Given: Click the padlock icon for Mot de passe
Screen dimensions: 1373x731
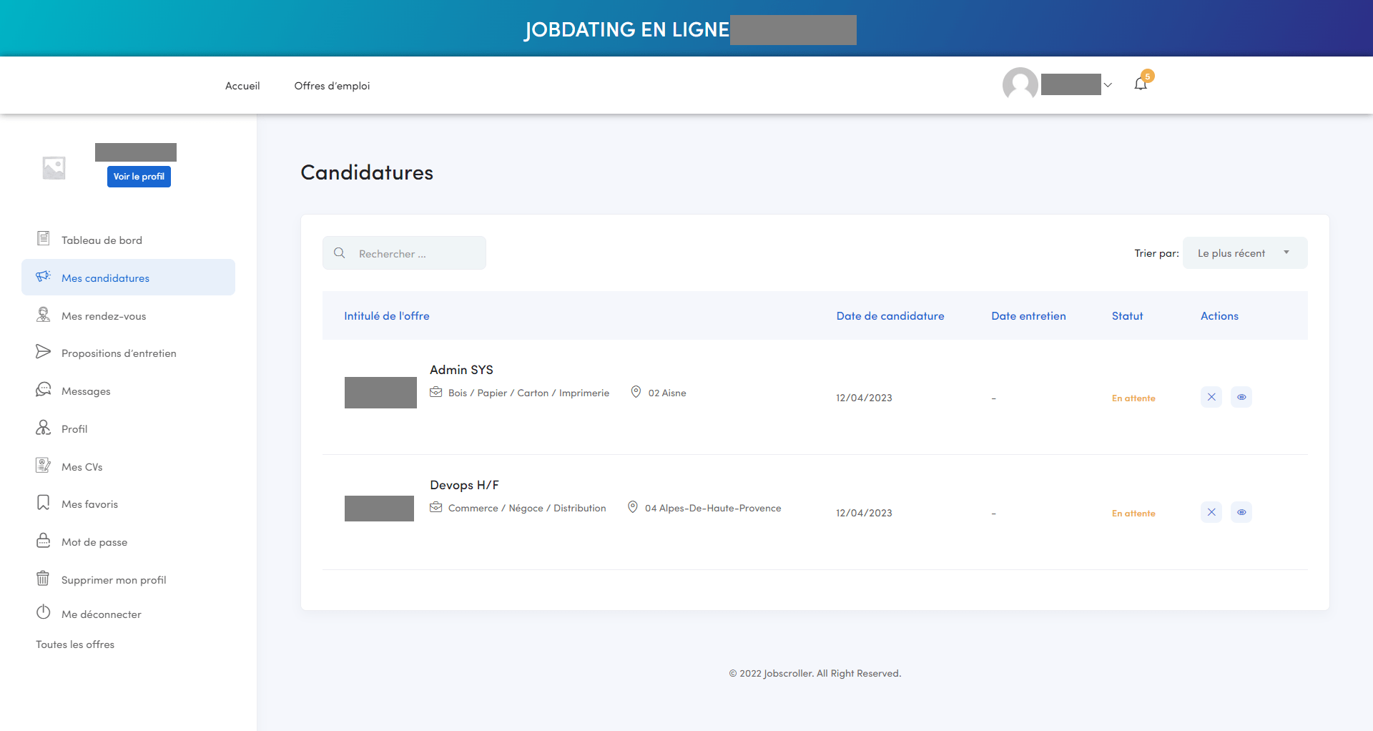Looking at the screenshot, I should click(x=43, y=541).
